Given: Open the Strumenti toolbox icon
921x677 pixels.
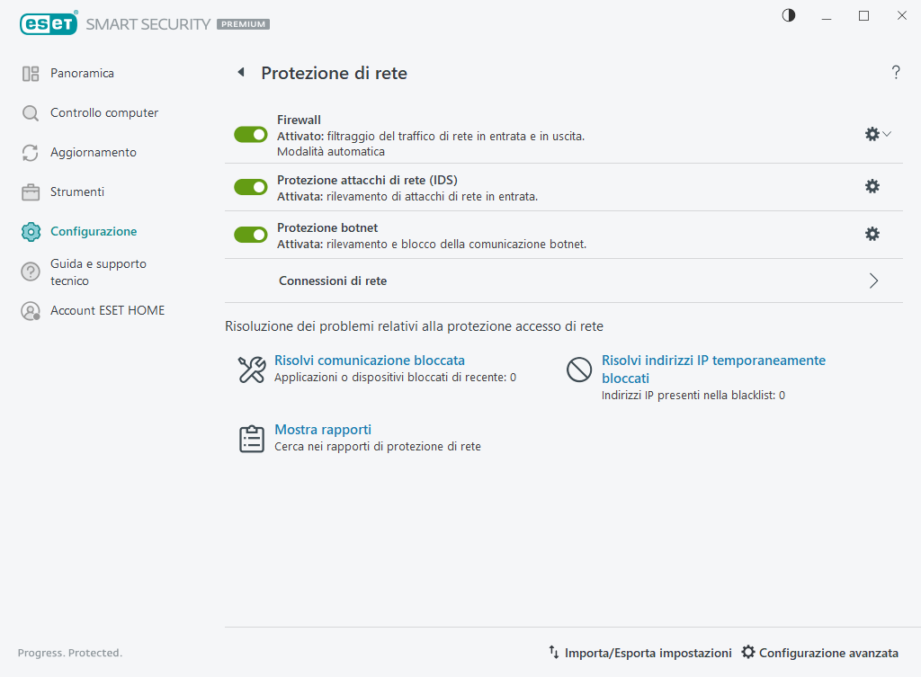Looking at the screenshot, I should point(30,192).
